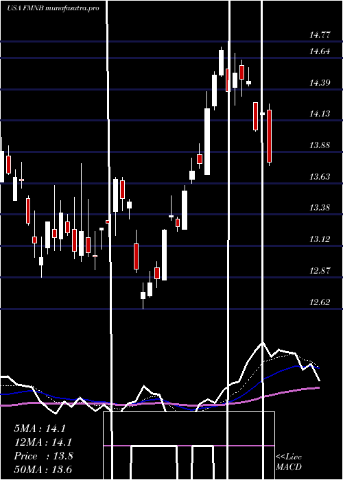Click the <<Live MACD label
Image resolution: width=343 pixels, height=480 pixels.
(289, 462)
